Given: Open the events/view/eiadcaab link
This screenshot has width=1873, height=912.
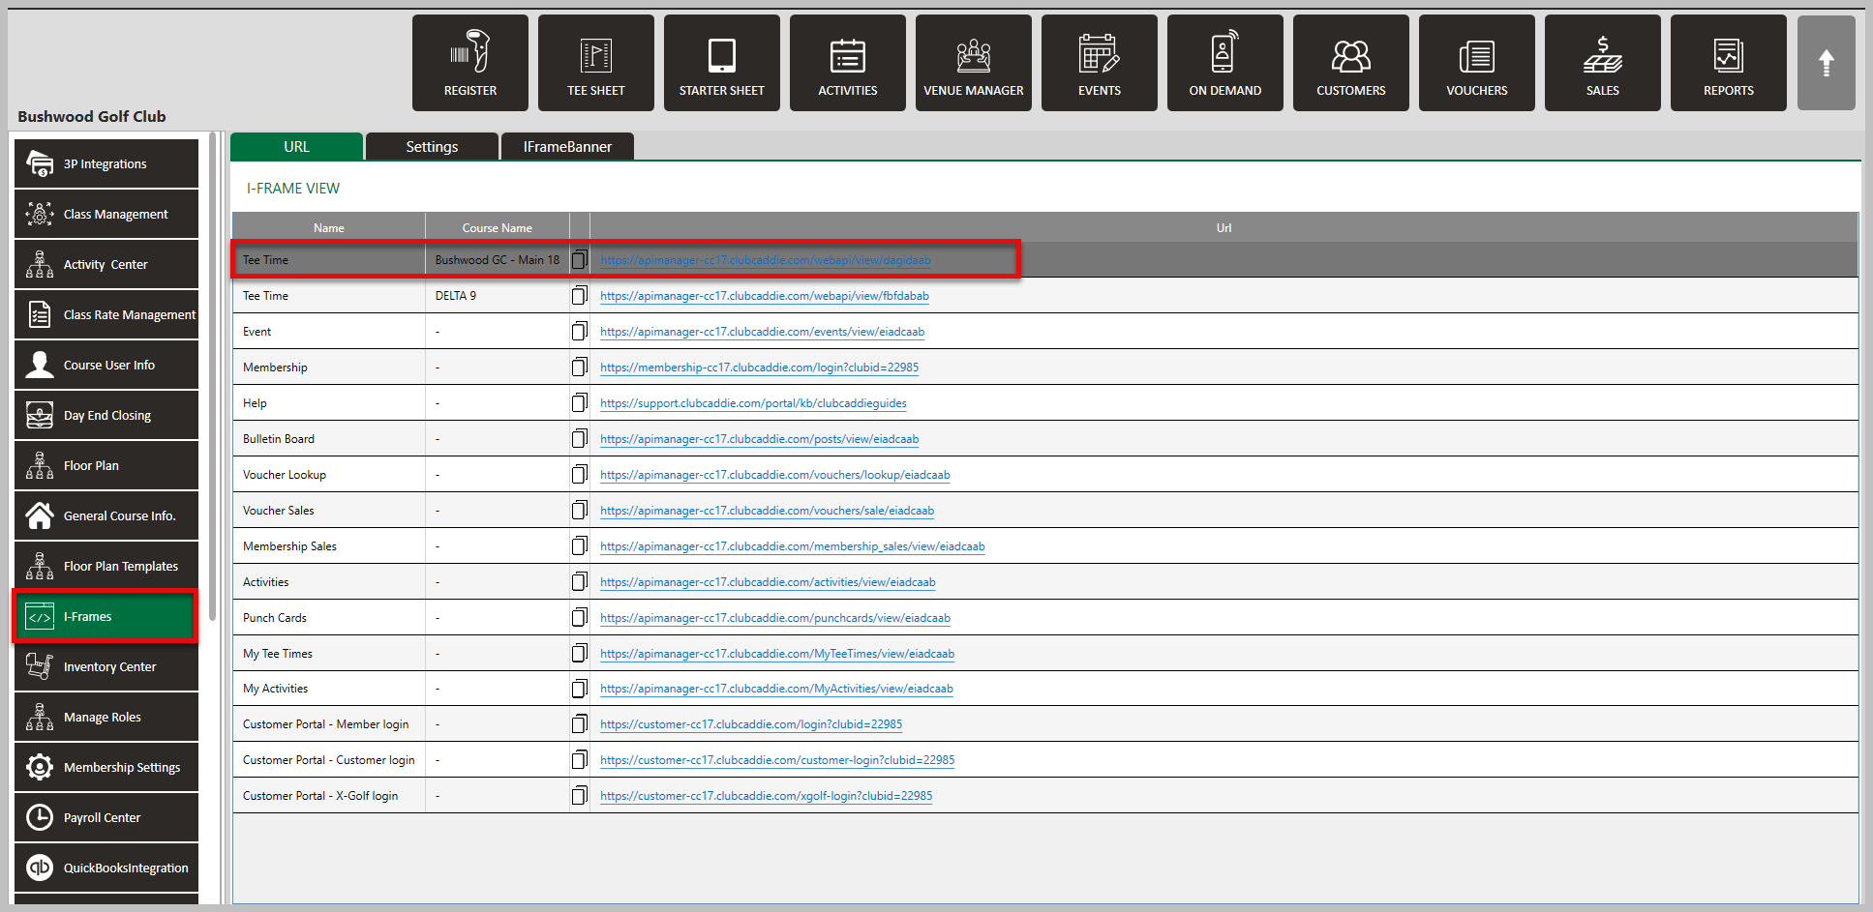Looking at the screenshot, I should click(x=763, y=332).
